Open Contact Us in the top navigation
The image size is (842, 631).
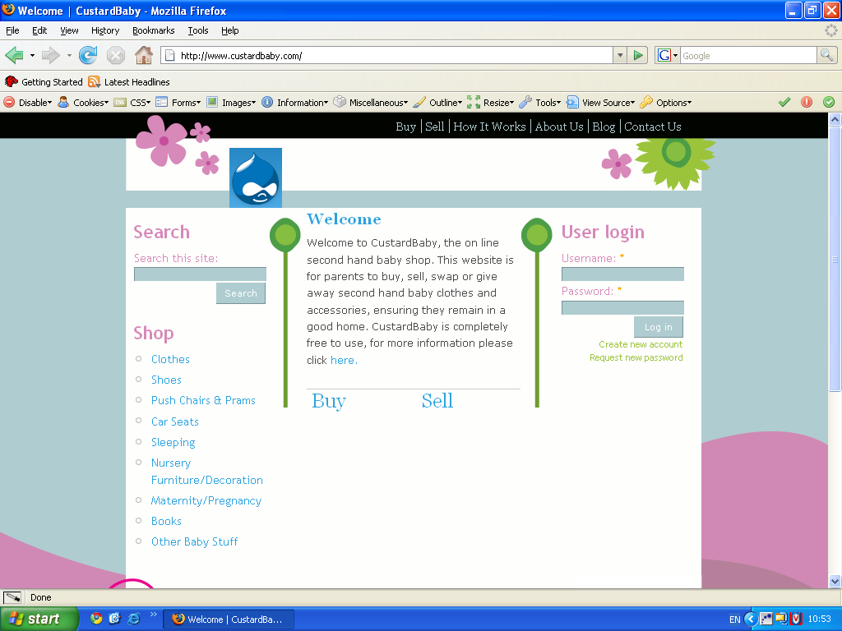click(652, 127)
